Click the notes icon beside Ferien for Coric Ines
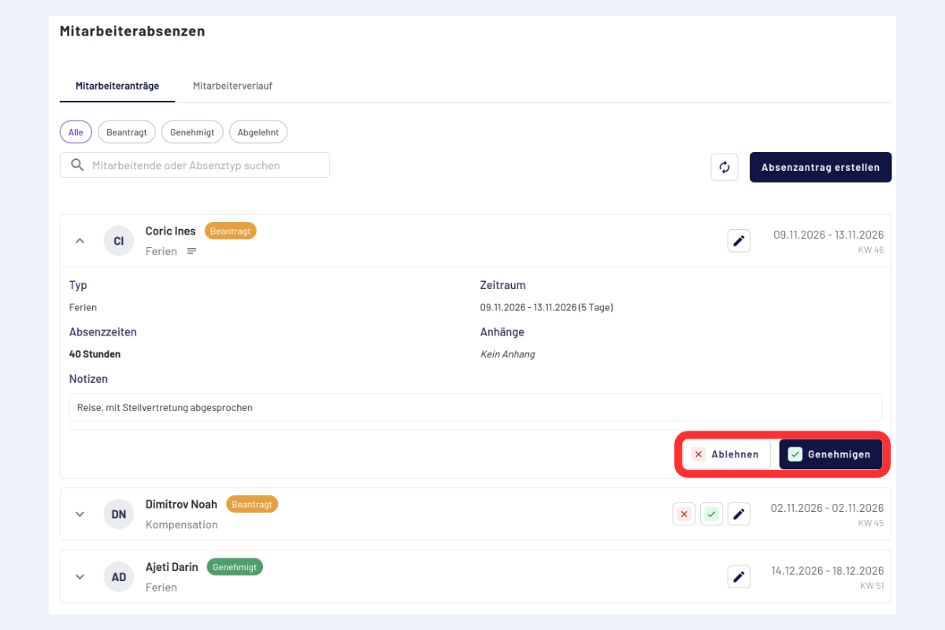Screen dimensions: 945x630 click(191, 251)
